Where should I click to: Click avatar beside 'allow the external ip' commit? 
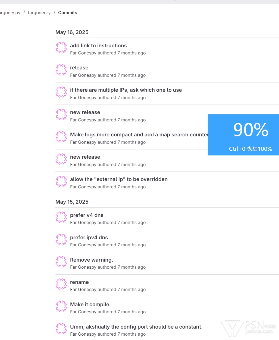[x=61, y=182]
